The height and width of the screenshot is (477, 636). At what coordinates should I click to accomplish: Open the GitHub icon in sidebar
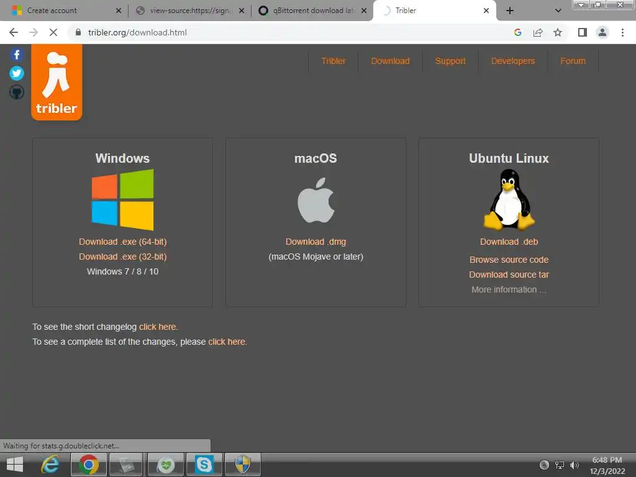pos(17,92)
